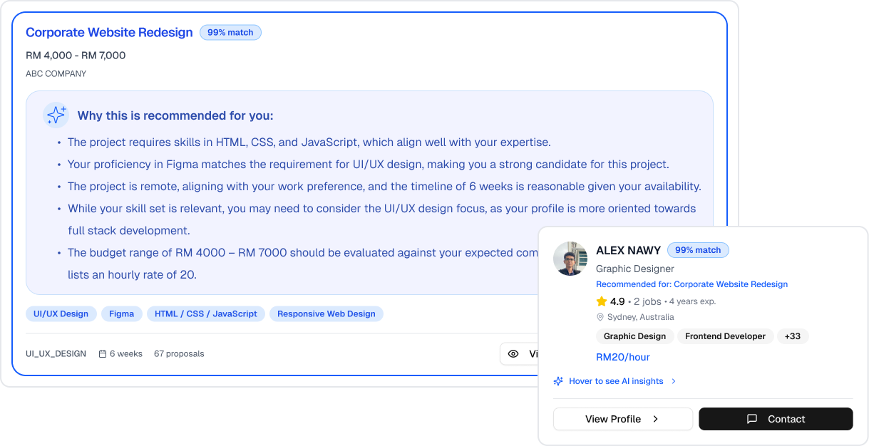The width and height of the screenshot is (869, 446).
Task: Select the HTML / CSS / JavaScript tag
Action: 206,314
